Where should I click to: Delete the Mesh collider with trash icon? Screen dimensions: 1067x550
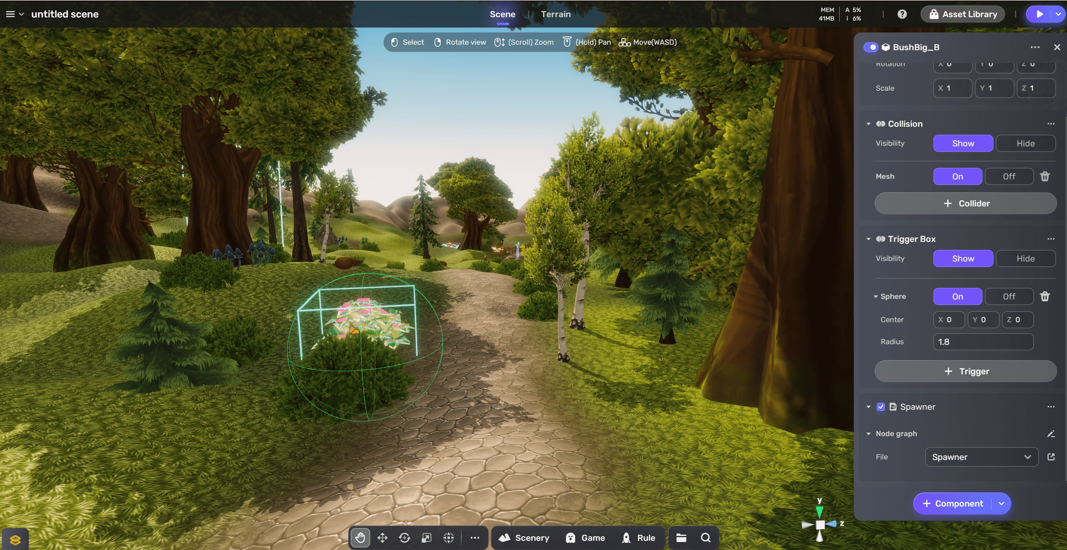(1045, 176)
